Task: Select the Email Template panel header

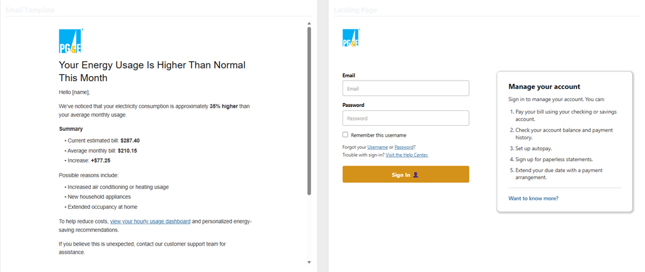Action: click(x=30, y=10)
